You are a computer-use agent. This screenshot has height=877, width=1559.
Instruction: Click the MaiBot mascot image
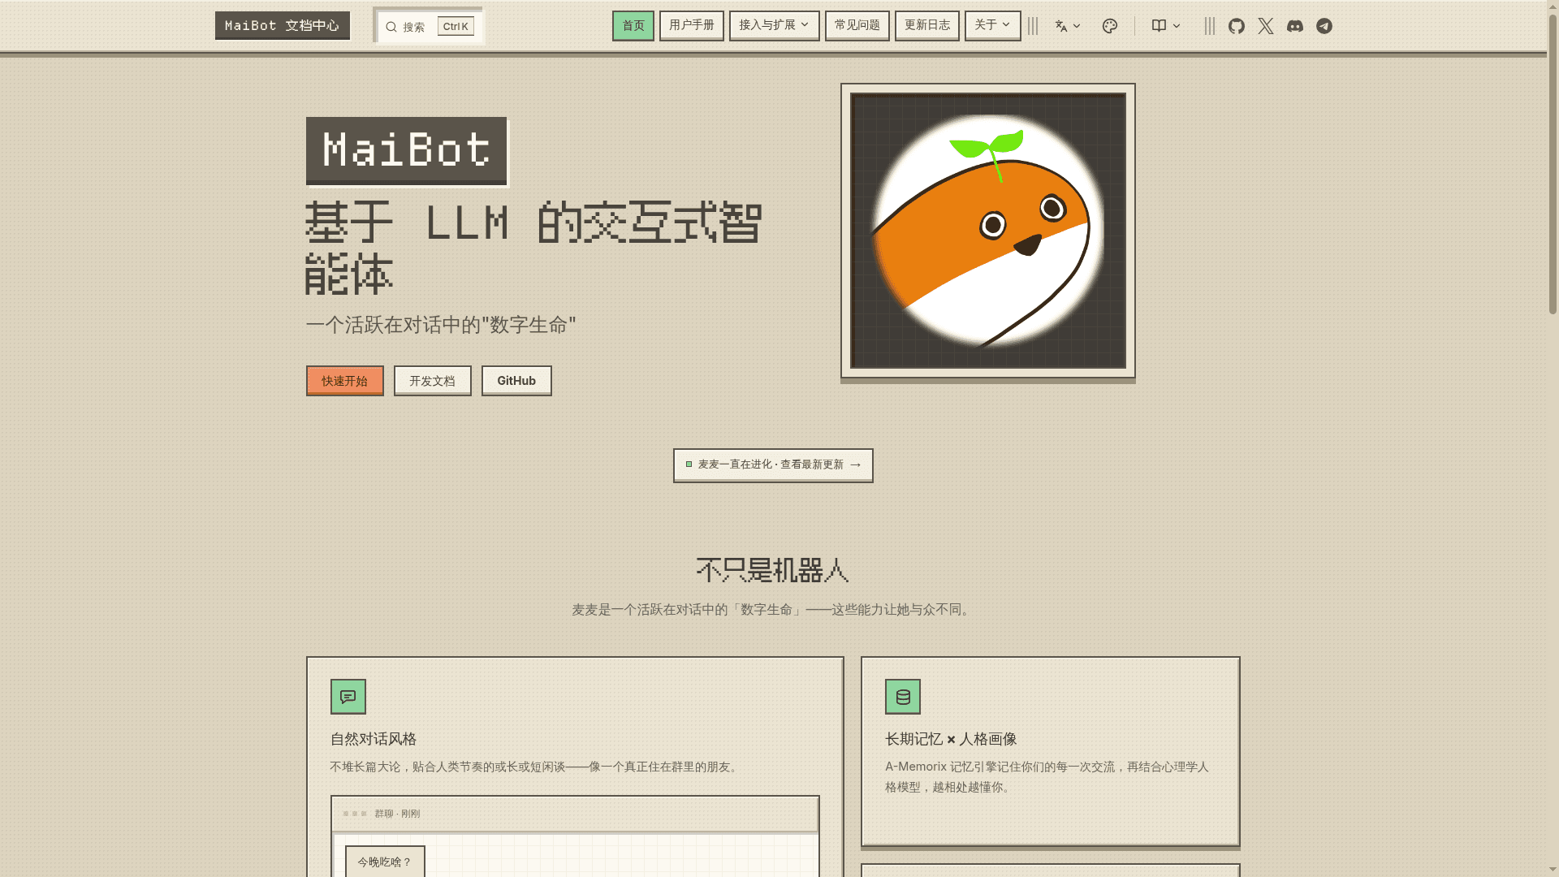click(x=988, y=231)
